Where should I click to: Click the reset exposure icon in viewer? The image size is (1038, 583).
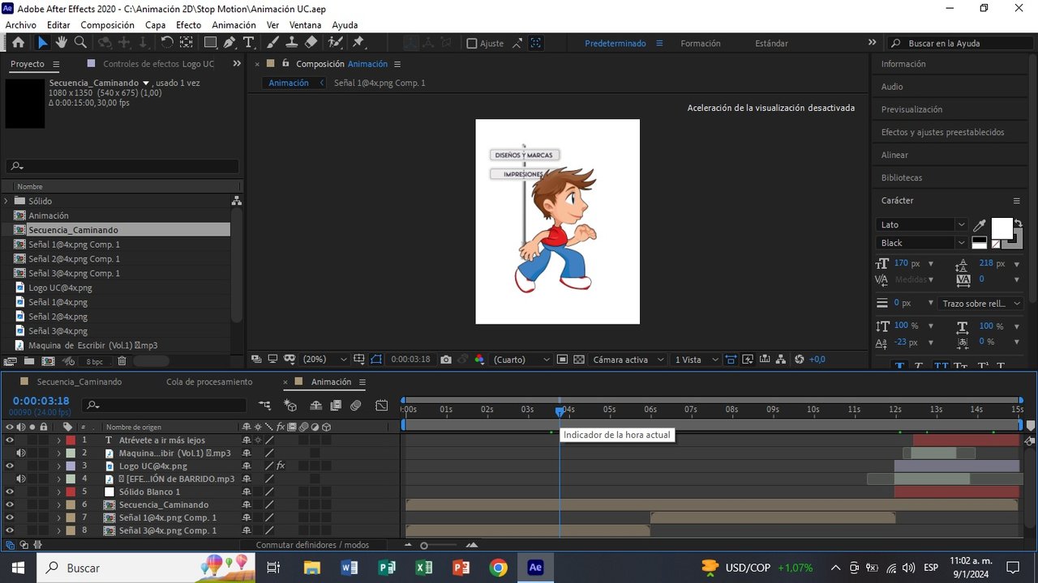(x=800, y=360)
